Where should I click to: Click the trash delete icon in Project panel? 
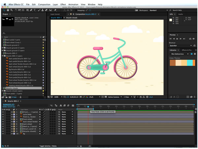(x=20, y=97)
